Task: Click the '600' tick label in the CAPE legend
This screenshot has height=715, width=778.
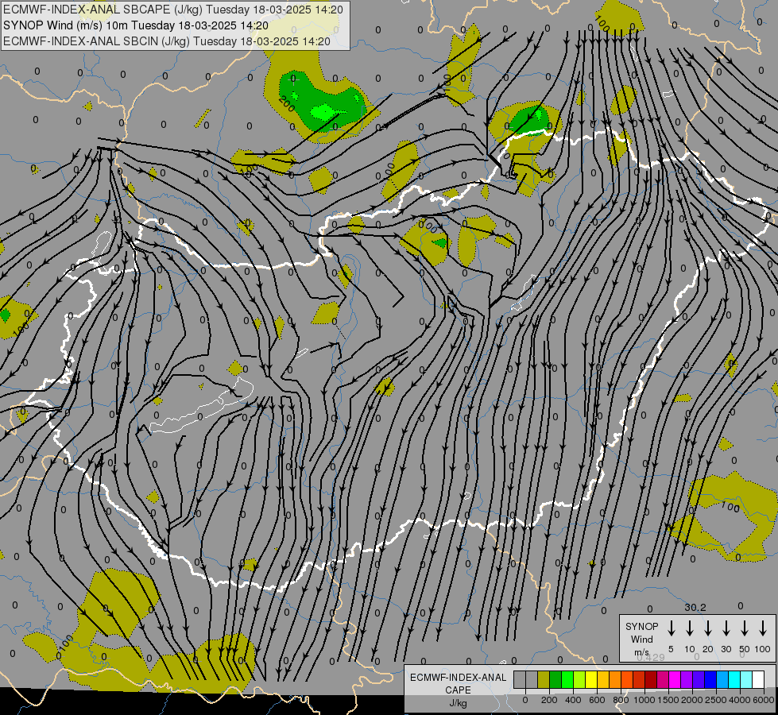Action: click(597, 700)
